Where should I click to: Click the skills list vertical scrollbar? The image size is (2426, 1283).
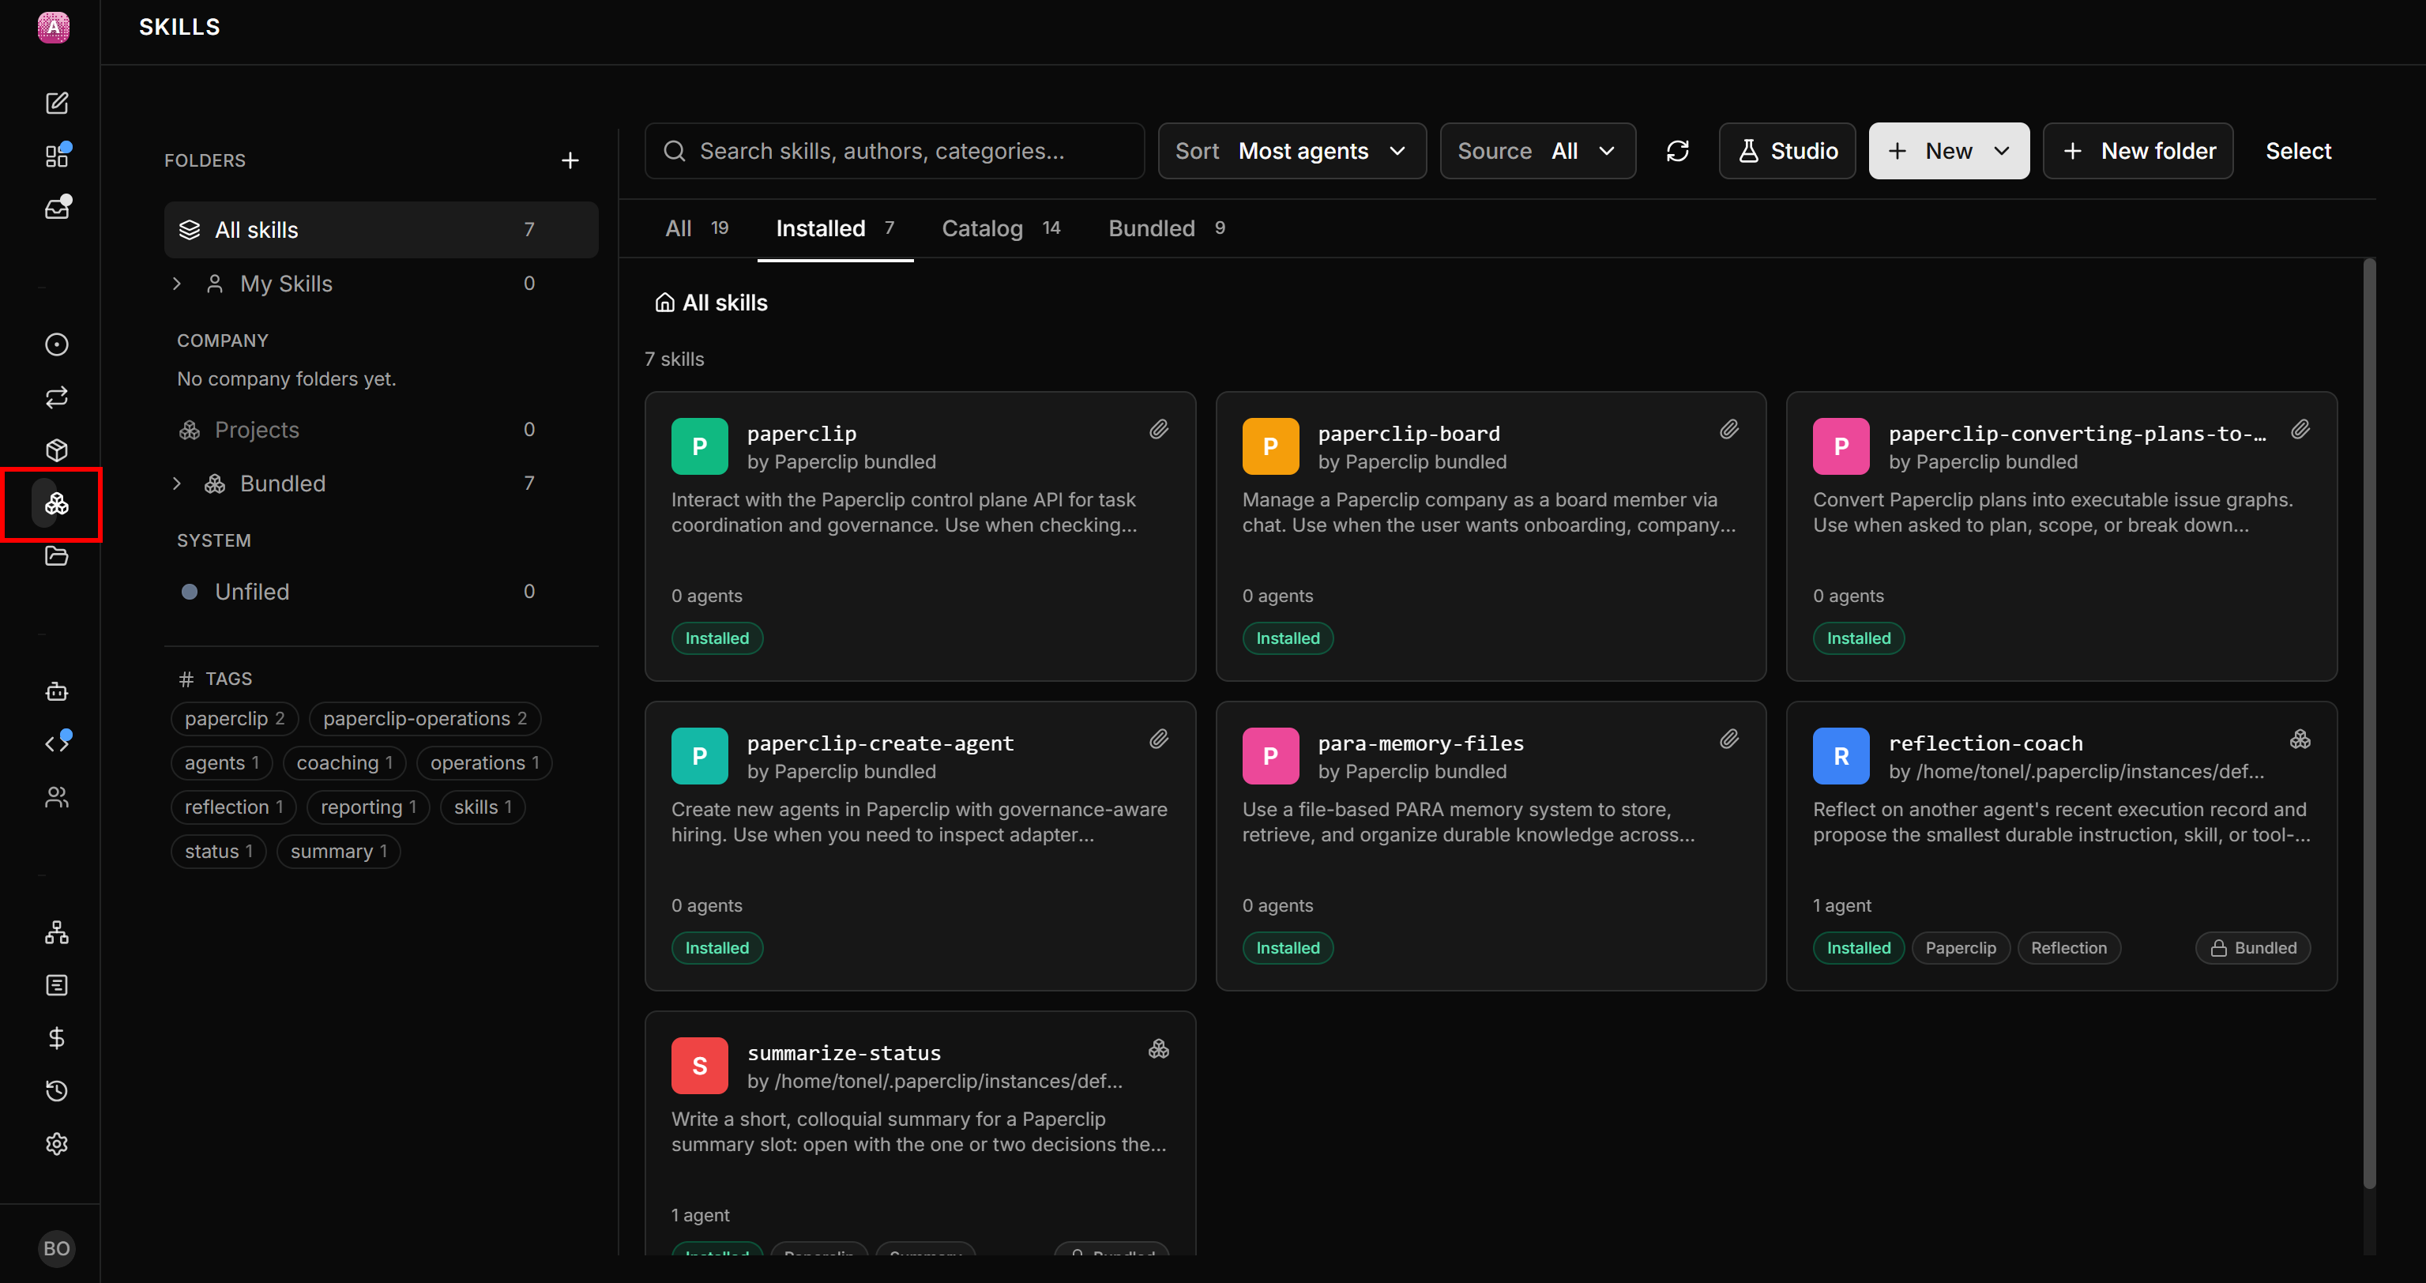(x=2368, y=725)
